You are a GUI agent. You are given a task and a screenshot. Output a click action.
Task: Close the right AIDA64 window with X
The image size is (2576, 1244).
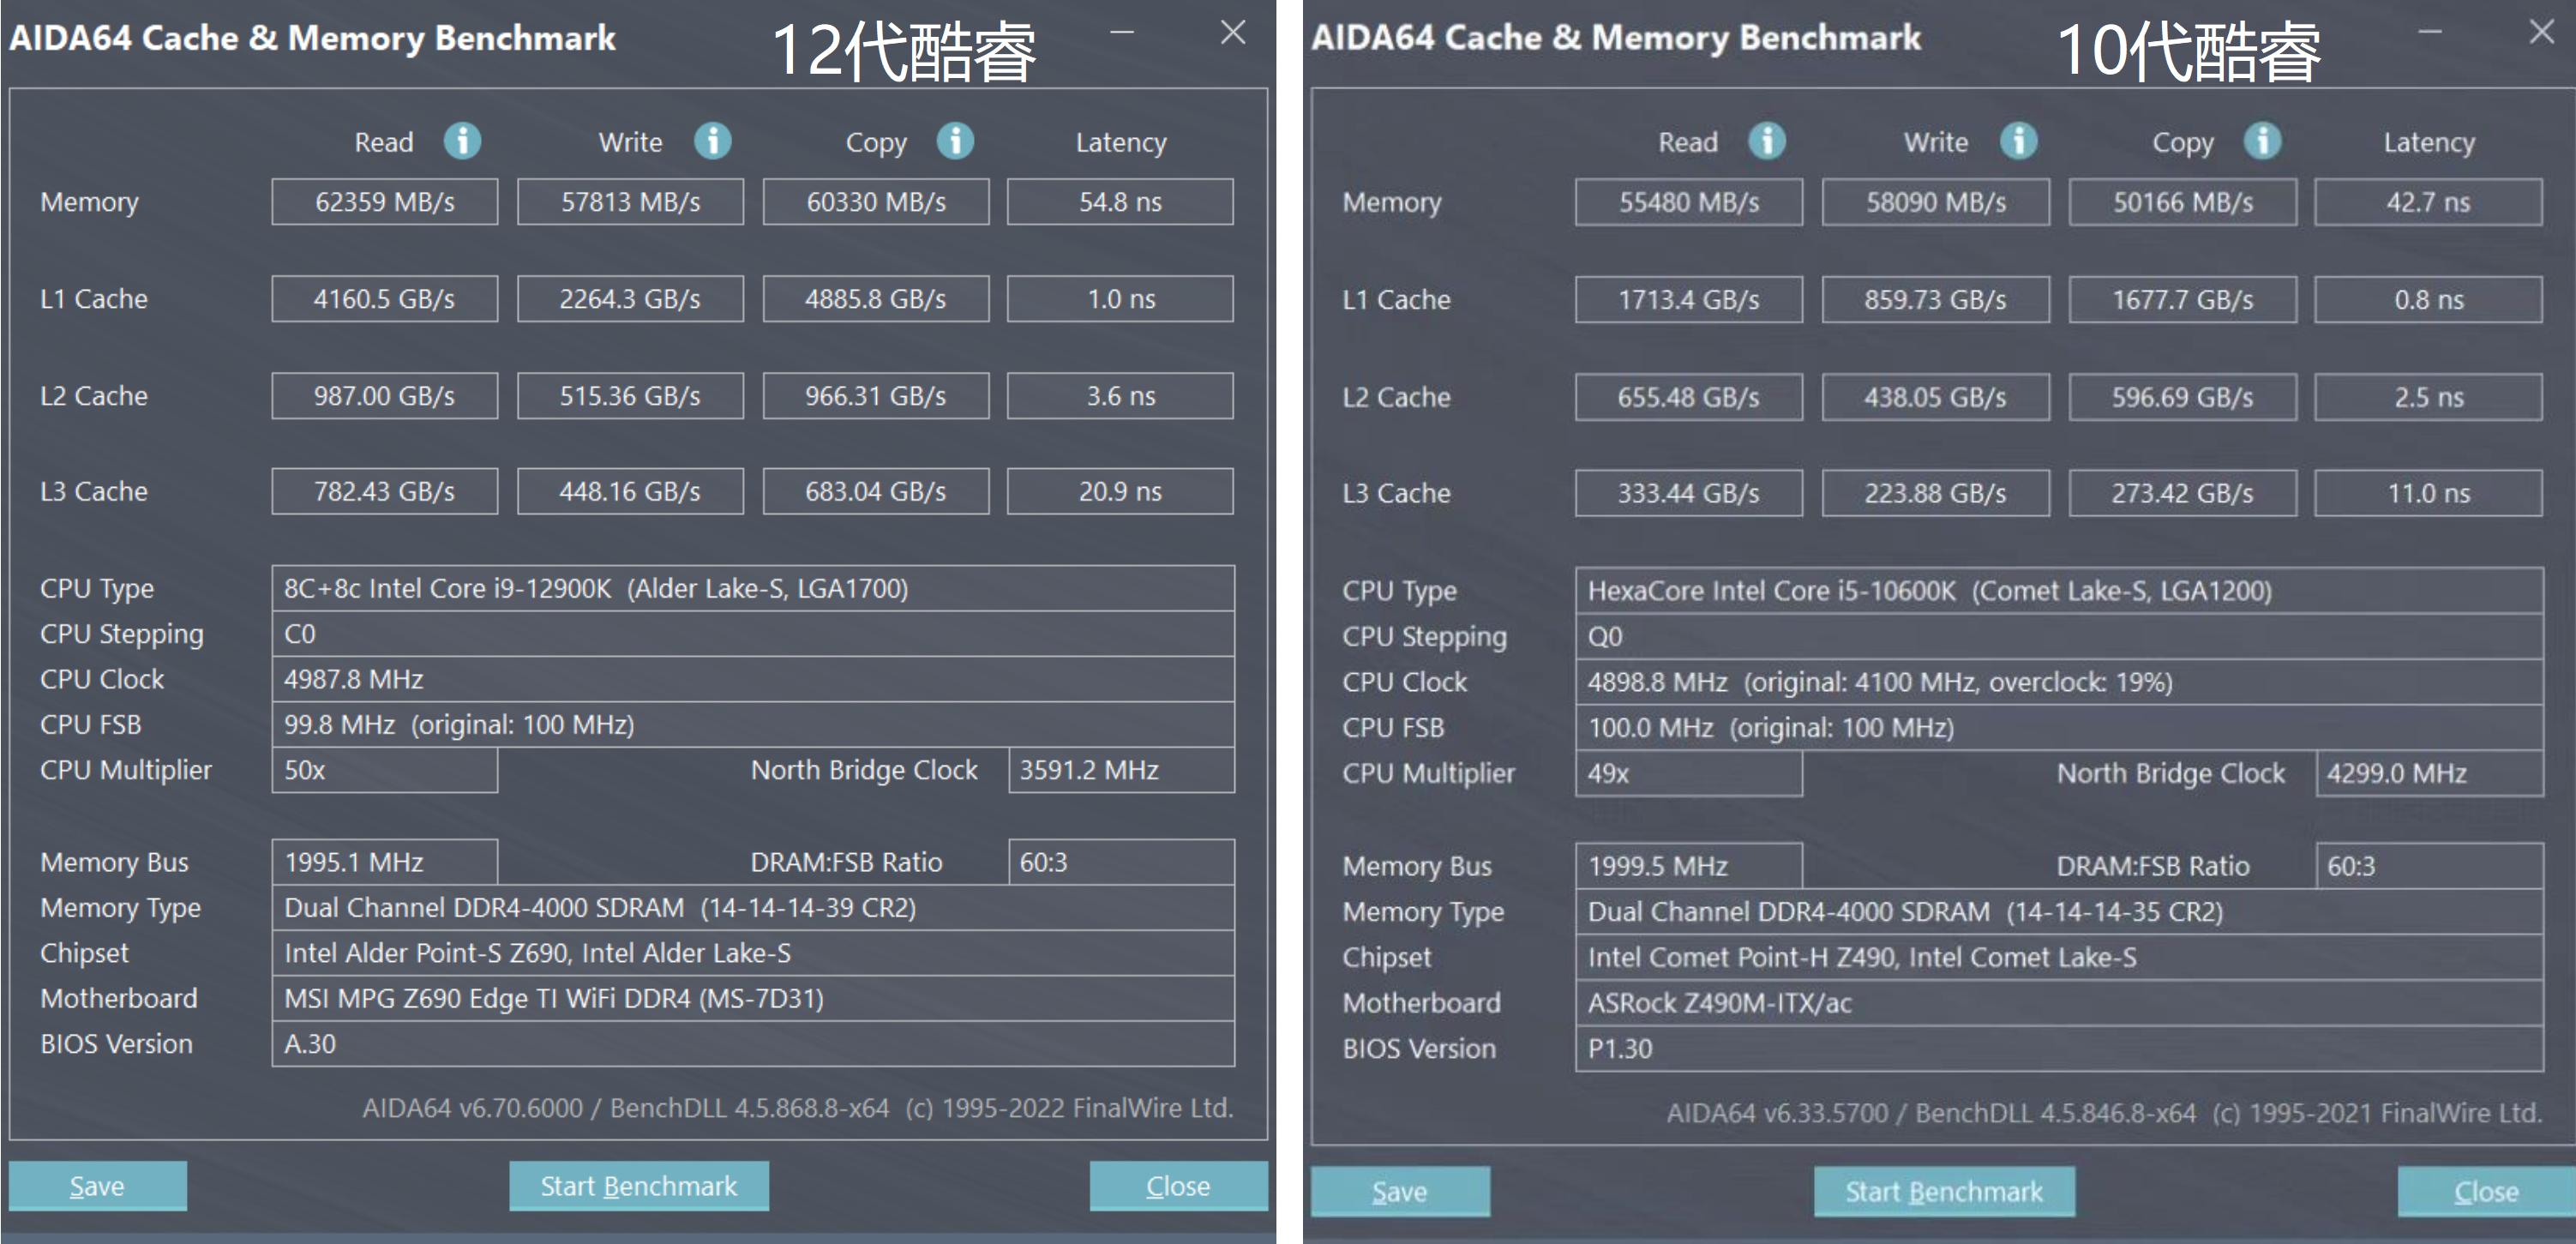[x=2541, y=33]
